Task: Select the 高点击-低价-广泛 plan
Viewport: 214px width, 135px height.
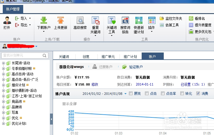Action: tap(25, 79)
